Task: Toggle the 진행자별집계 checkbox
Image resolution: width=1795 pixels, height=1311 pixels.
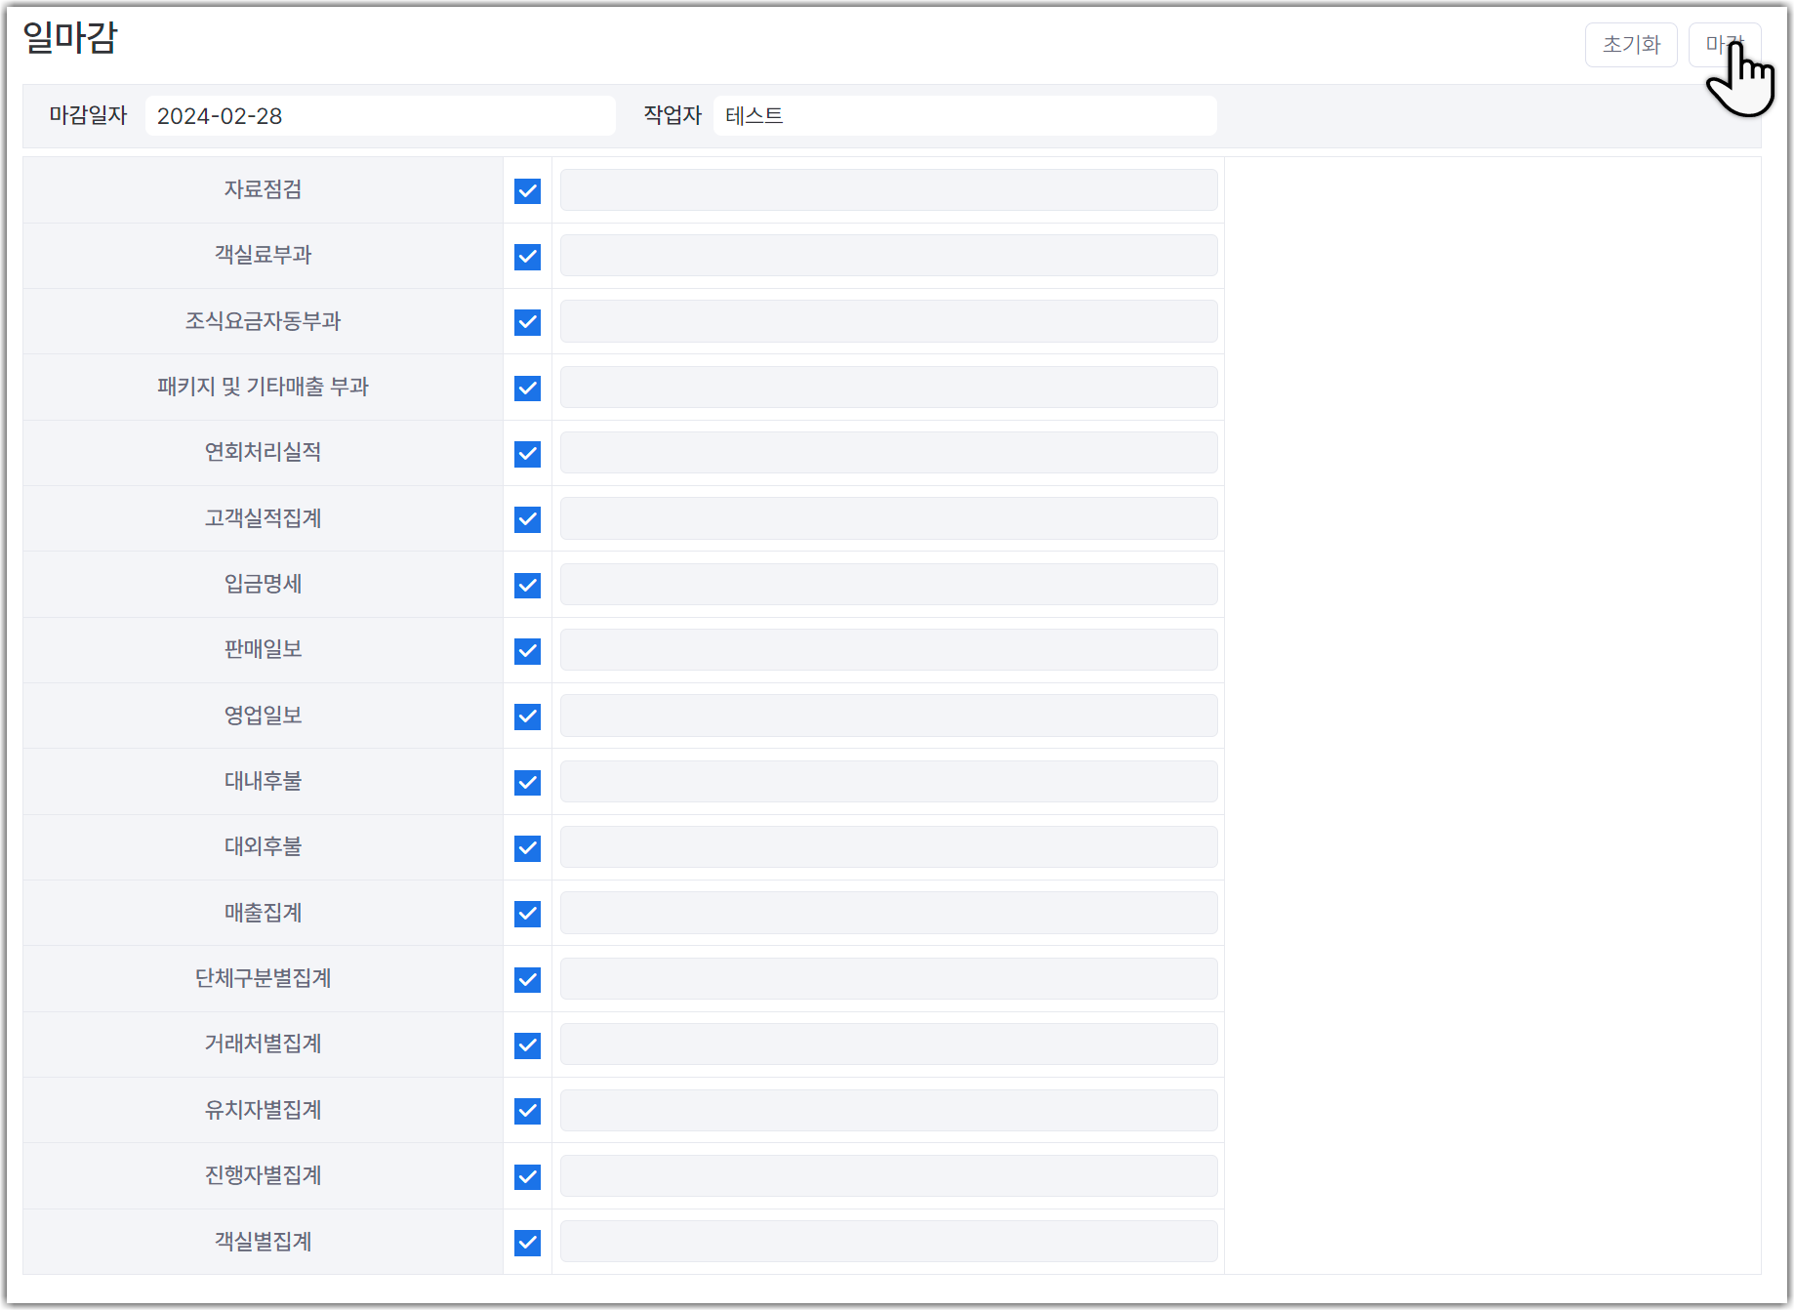Action: click(528, 1177)
